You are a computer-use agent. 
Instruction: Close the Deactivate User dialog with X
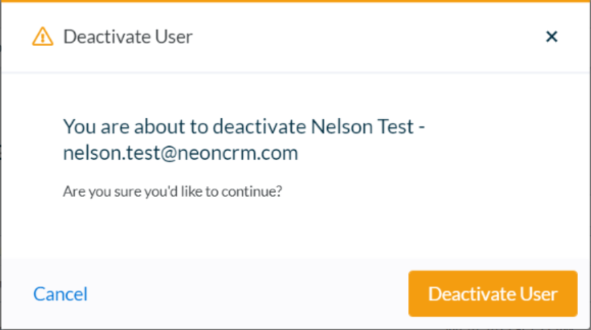coord(552,37)
